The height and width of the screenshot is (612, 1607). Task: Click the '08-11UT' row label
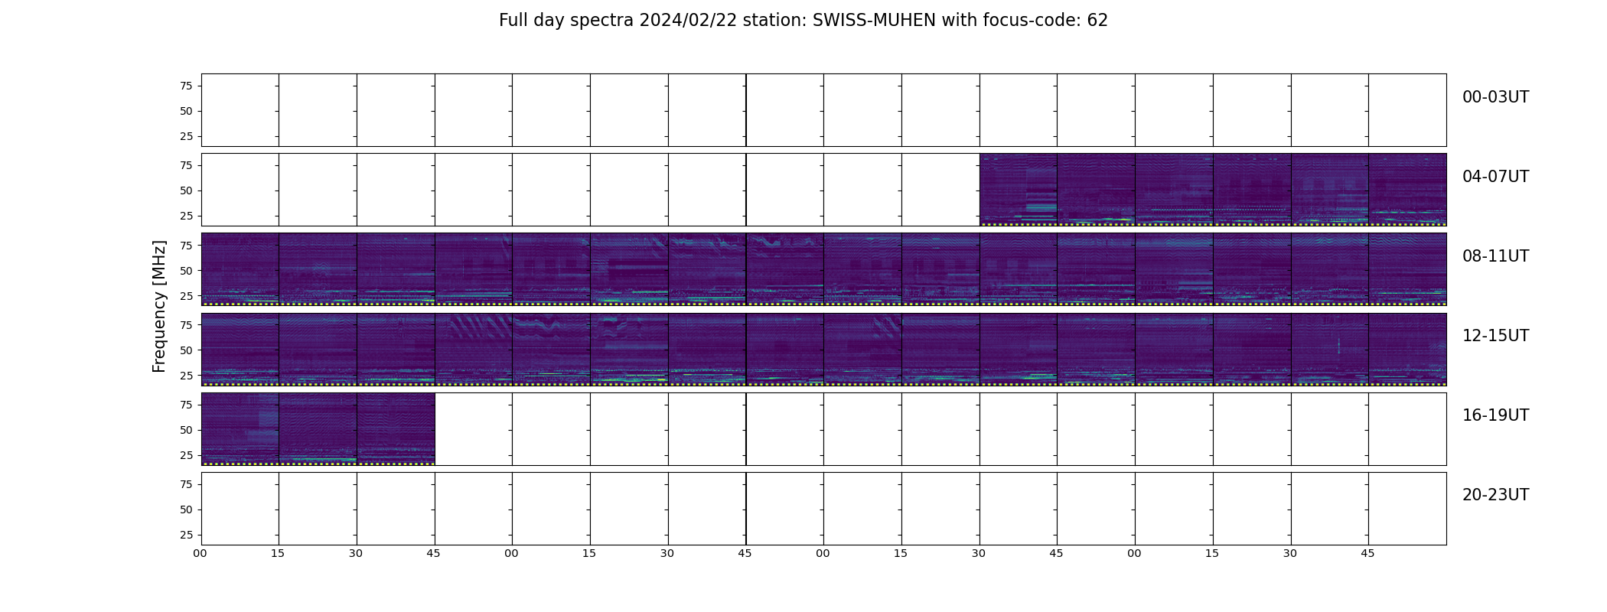click(x=1495, y=256)
